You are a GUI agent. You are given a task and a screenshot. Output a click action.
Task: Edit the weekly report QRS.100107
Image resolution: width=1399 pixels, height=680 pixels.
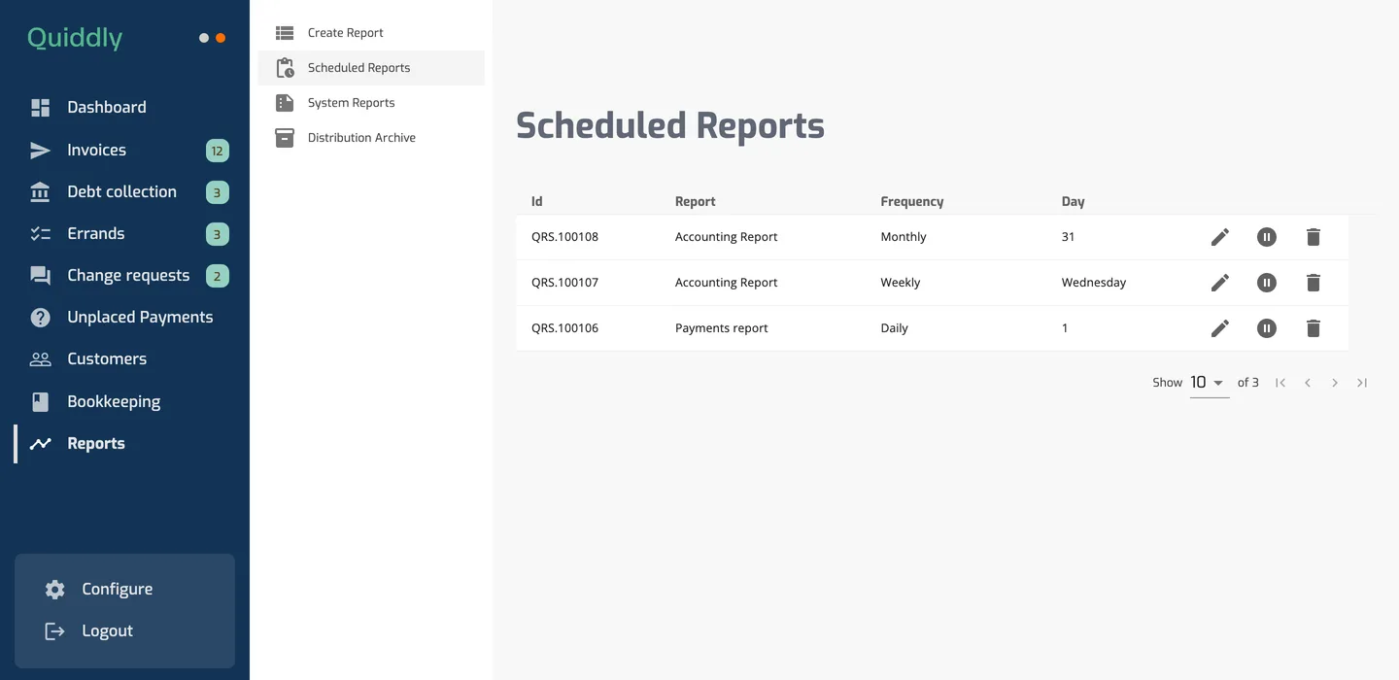pyautogui.click(x=1220, y=283)
